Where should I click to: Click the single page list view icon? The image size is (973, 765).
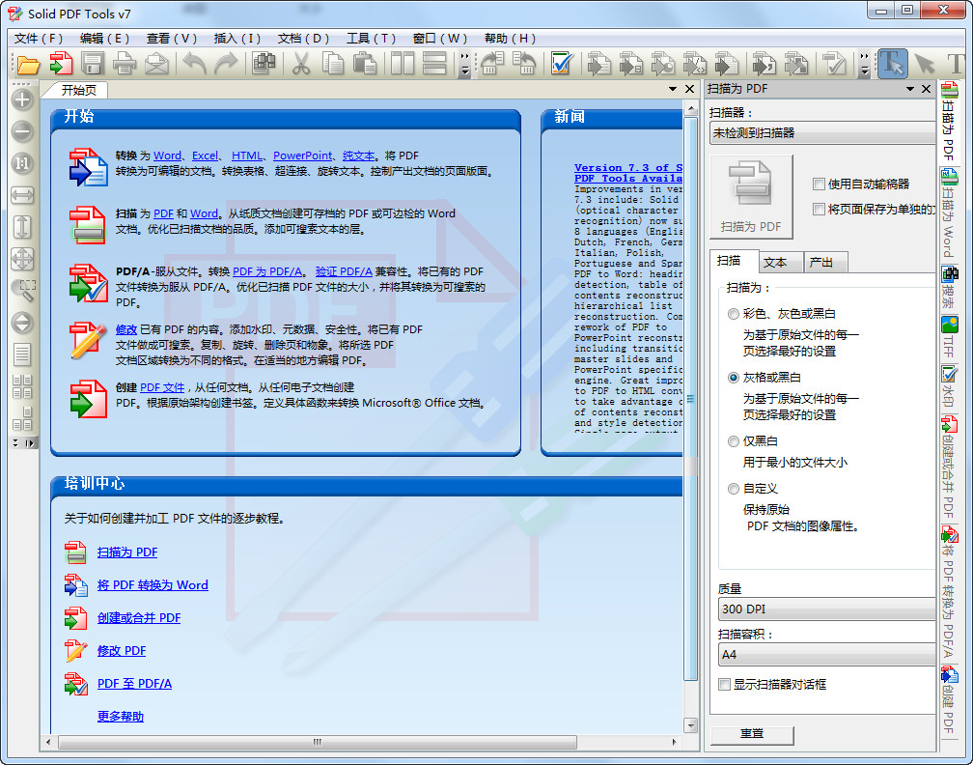tap(22, 354)
